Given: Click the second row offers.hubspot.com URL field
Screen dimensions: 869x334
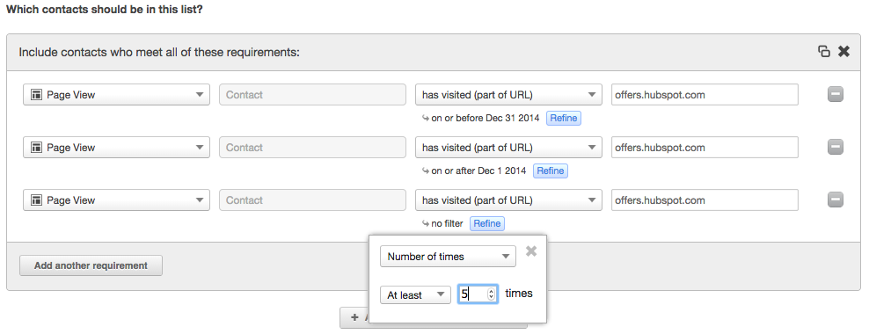Looking at the screenshot, I should point(705,148).
